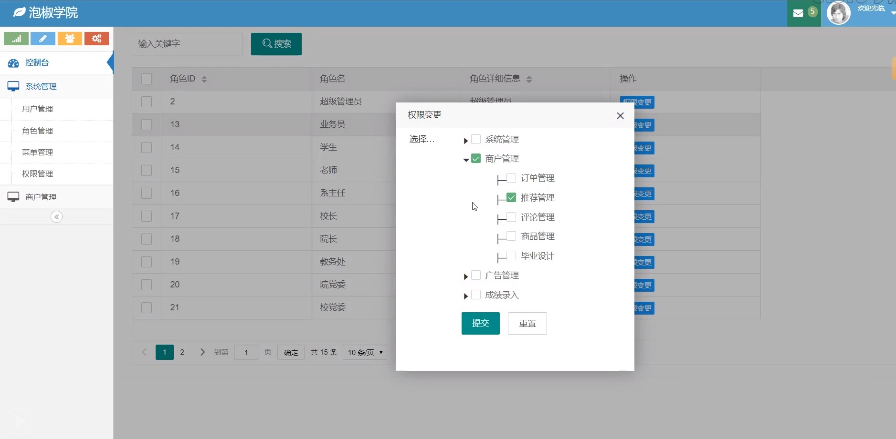Image resolution: width=896 pixels, height=439 pixels.
Task: Expand the 系统管理 permission tree node
Action: pos(465,140)
